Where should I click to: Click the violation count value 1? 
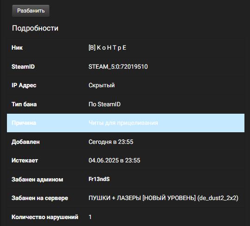[x=90, y=217]
